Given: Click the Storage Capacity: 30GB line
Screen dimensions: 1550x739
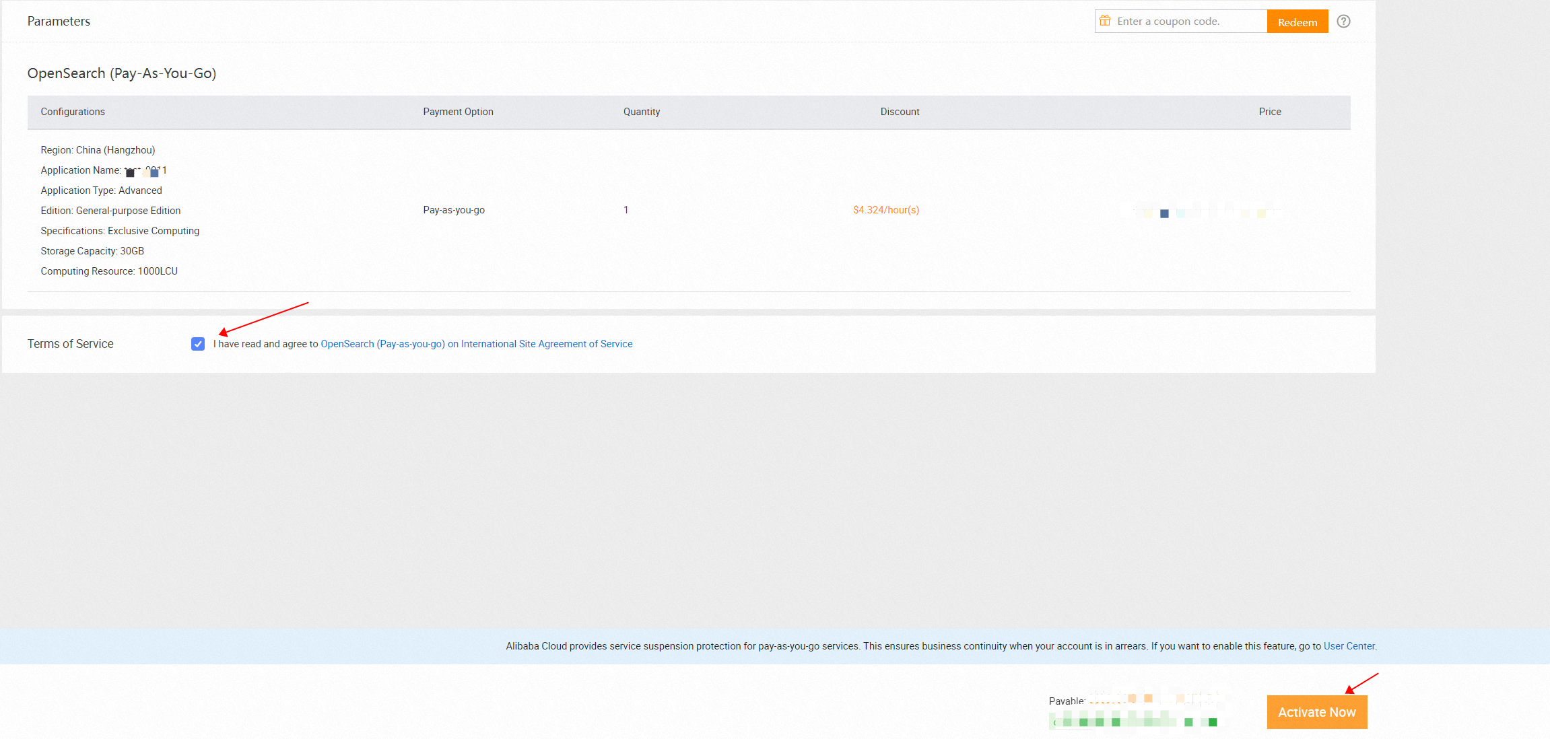Looking at the screenshot, I should click(92, 251).
